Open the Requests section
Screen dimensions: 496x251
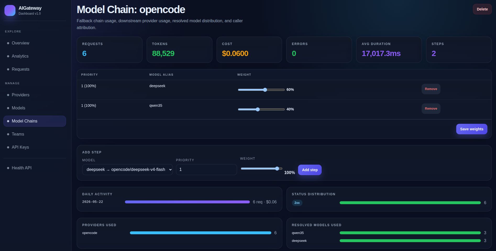[35, 69]
